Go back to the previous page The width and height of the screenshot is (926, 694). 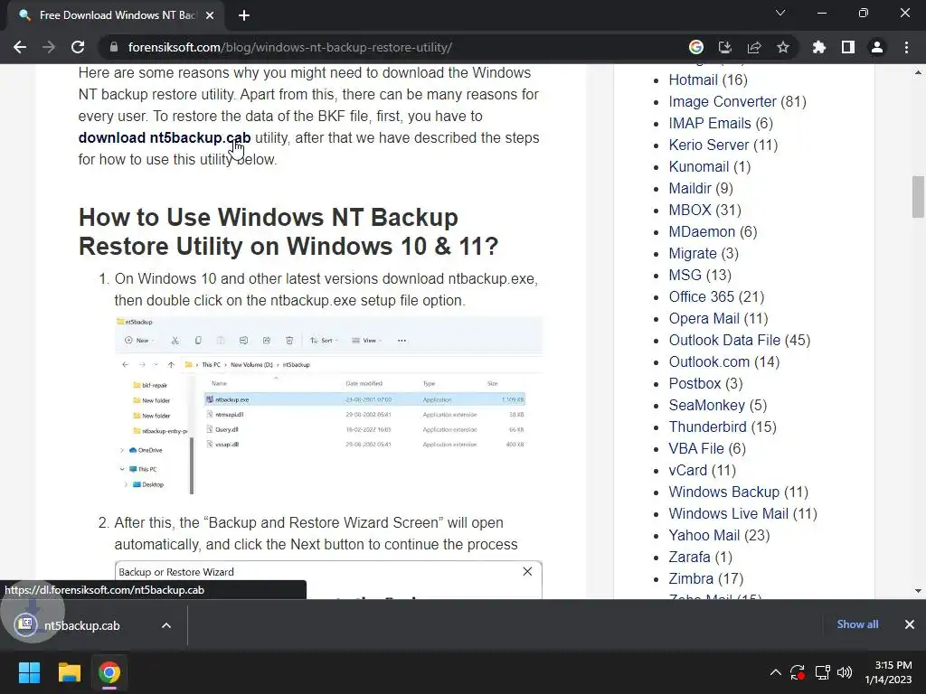point(20,47)
